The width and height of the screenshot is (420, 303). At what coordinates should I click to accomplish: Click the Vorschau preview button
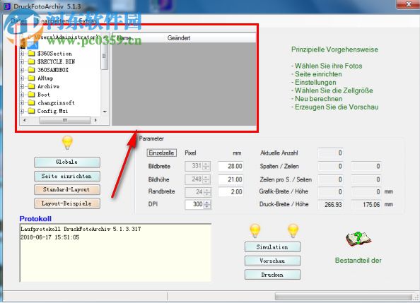click(x=272, y=261)
